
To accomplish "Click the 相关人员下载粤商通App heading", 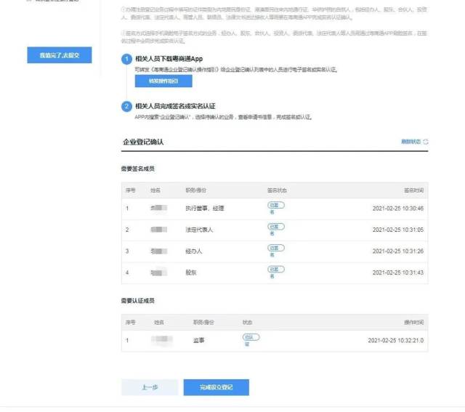I will pyautogui.click(x=169, y=59).
